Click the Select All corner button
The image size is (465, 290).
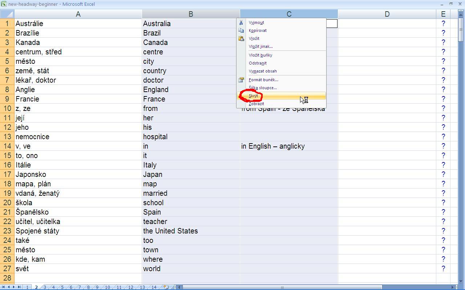(7, 14)
